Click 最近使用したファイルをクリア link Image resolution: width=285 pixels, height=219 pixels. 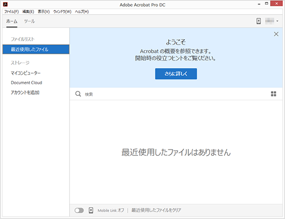[156, 210]
